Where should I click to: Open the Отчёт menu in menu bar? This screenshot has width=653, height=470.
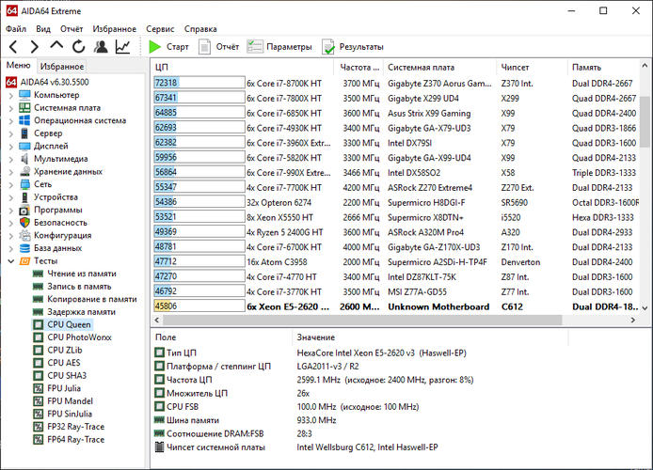pyautogui.click(x=72, y=29)
